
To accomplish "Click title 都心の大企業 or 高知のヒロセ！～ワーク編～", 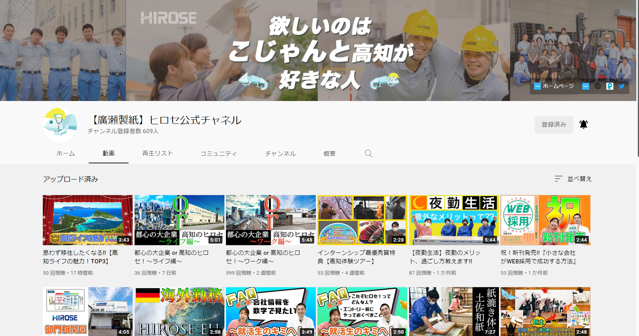I will tap(263, 257).
